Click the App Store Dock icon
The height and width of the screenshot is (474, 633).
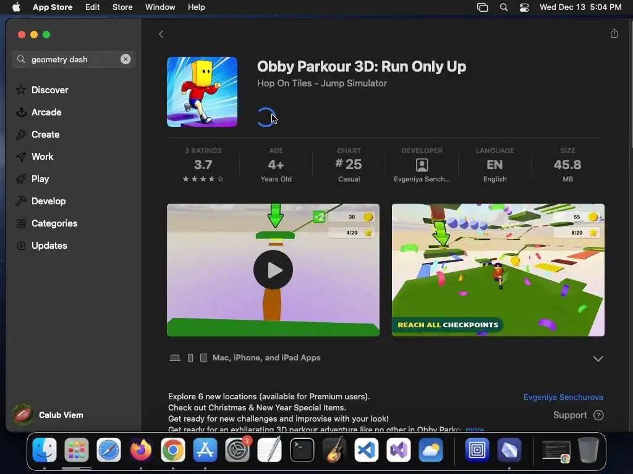coord(205,450)
